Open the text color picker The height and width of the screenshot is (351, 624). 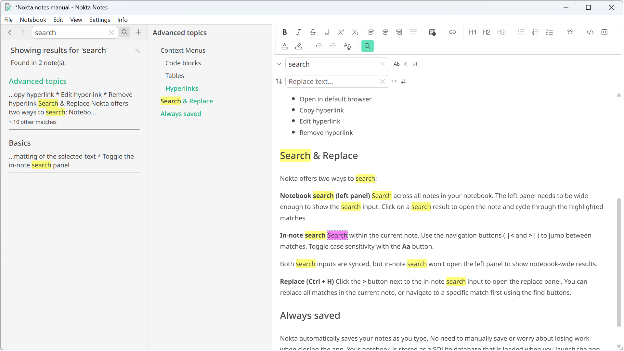click(x=284, y=46)
